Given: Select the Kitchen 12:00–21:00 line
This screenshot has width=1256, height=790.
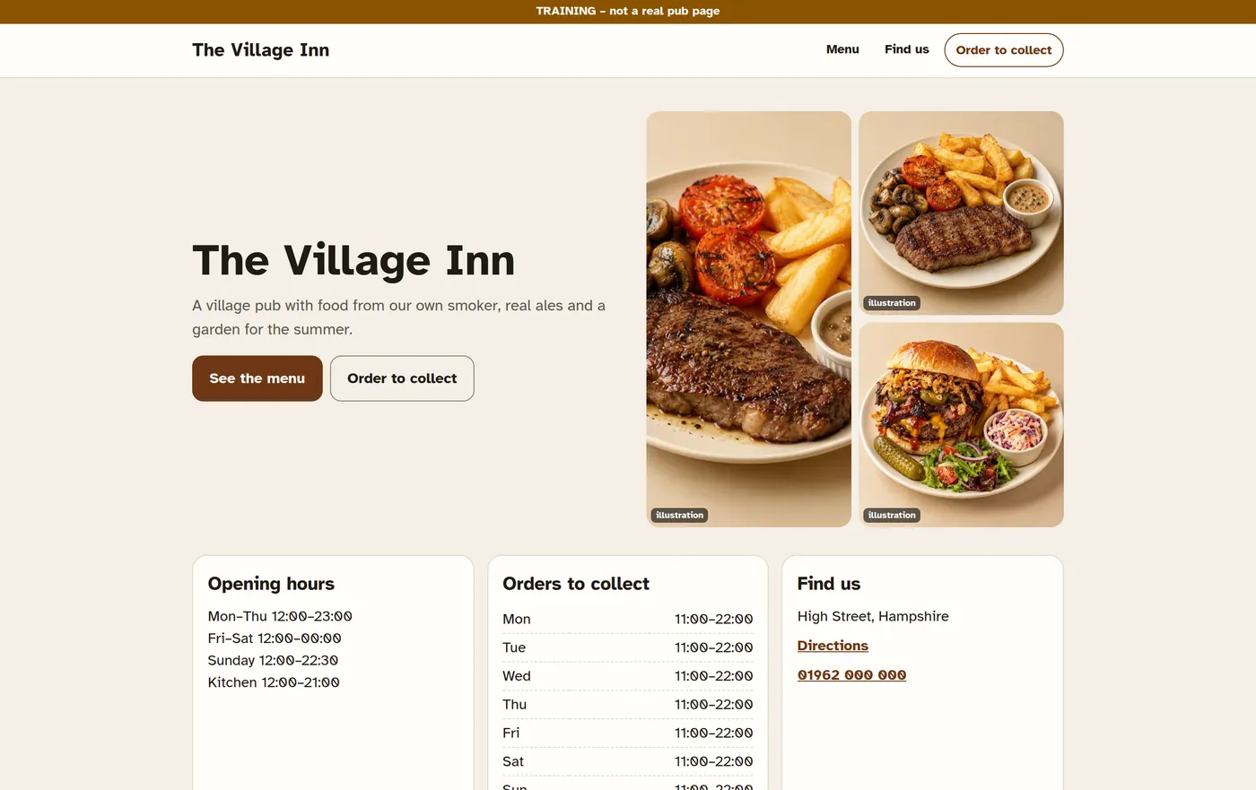Looking at the screenshot, I should pos(274,682).
